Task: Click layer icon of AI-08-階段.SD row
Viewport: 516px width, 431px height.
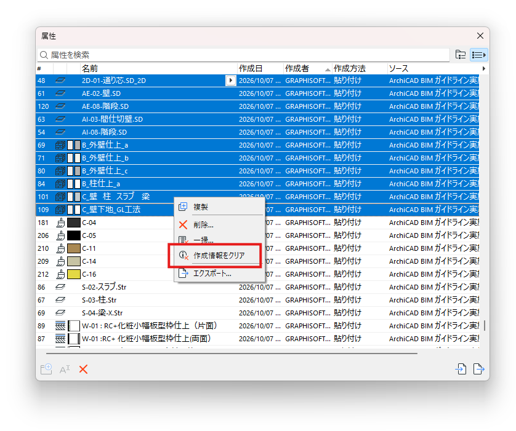Action: (60, 132)
